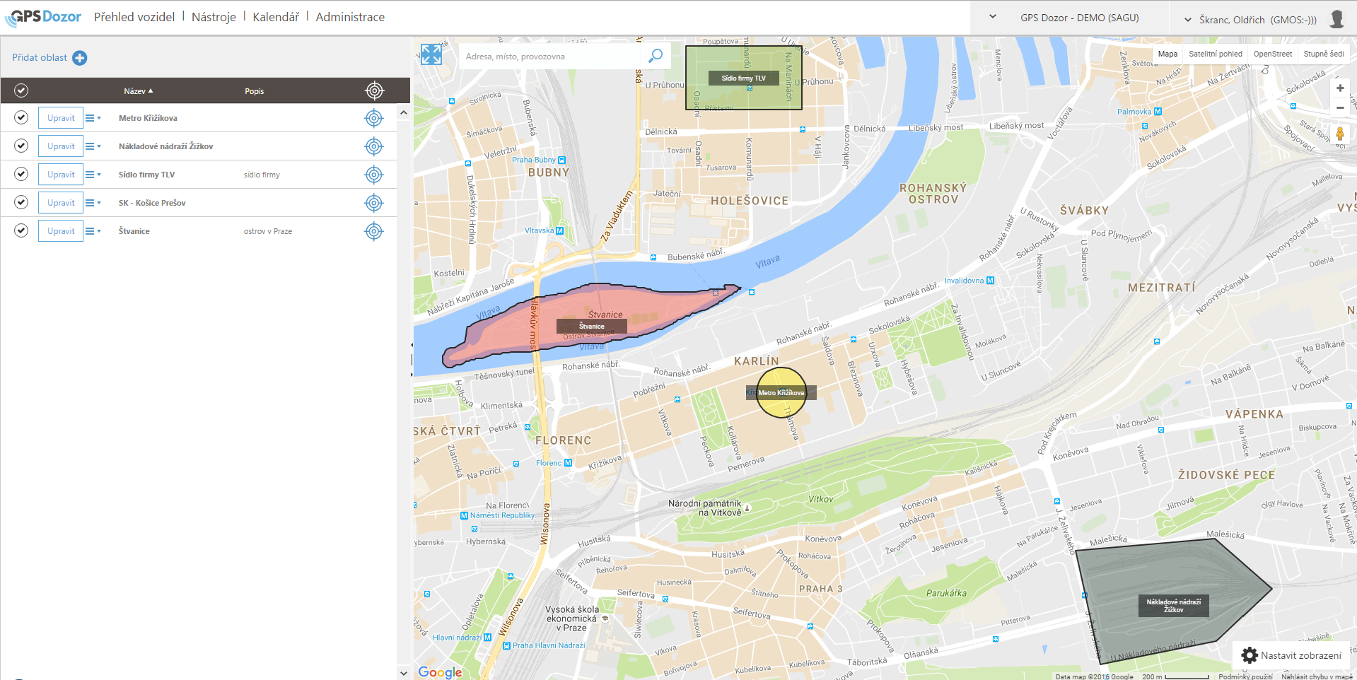Click Upravit button for Štvanice
Viewport: 1357px width, 680px height.
click(x=61, y=231)
